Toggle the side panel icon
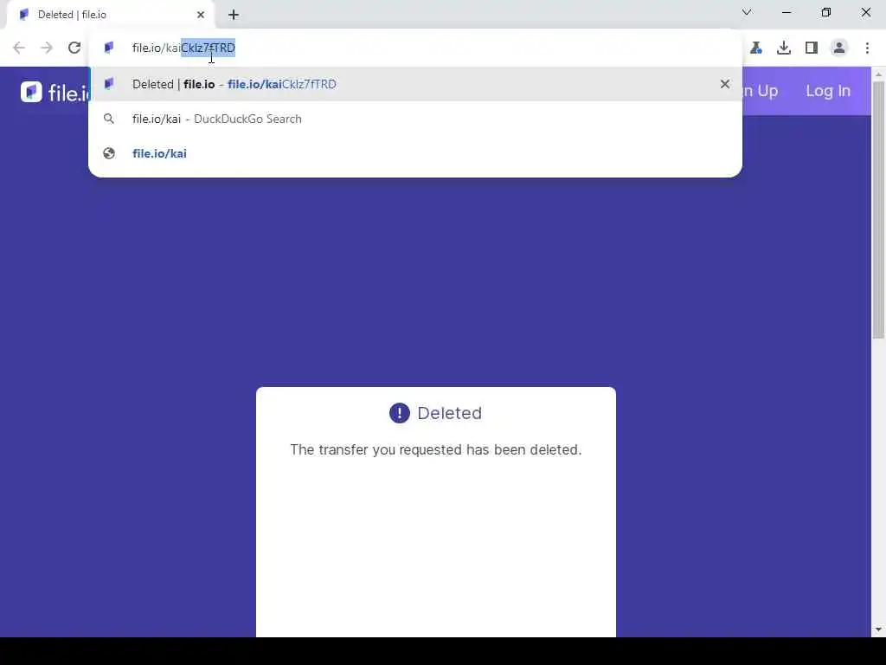The image size is (886, 665). click(812, 48)
